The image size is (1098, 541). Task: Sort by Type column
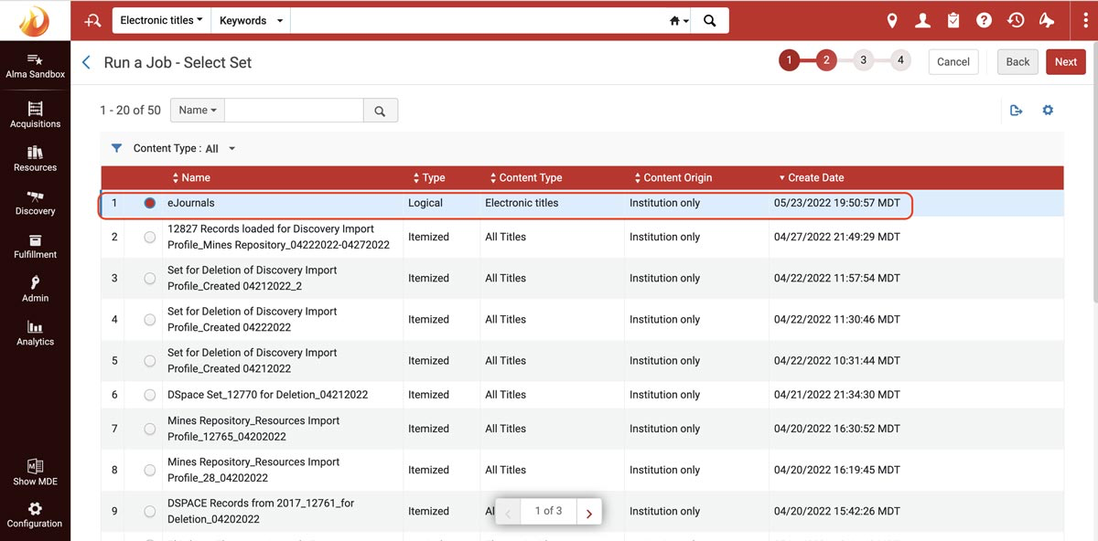coord(428,177)
